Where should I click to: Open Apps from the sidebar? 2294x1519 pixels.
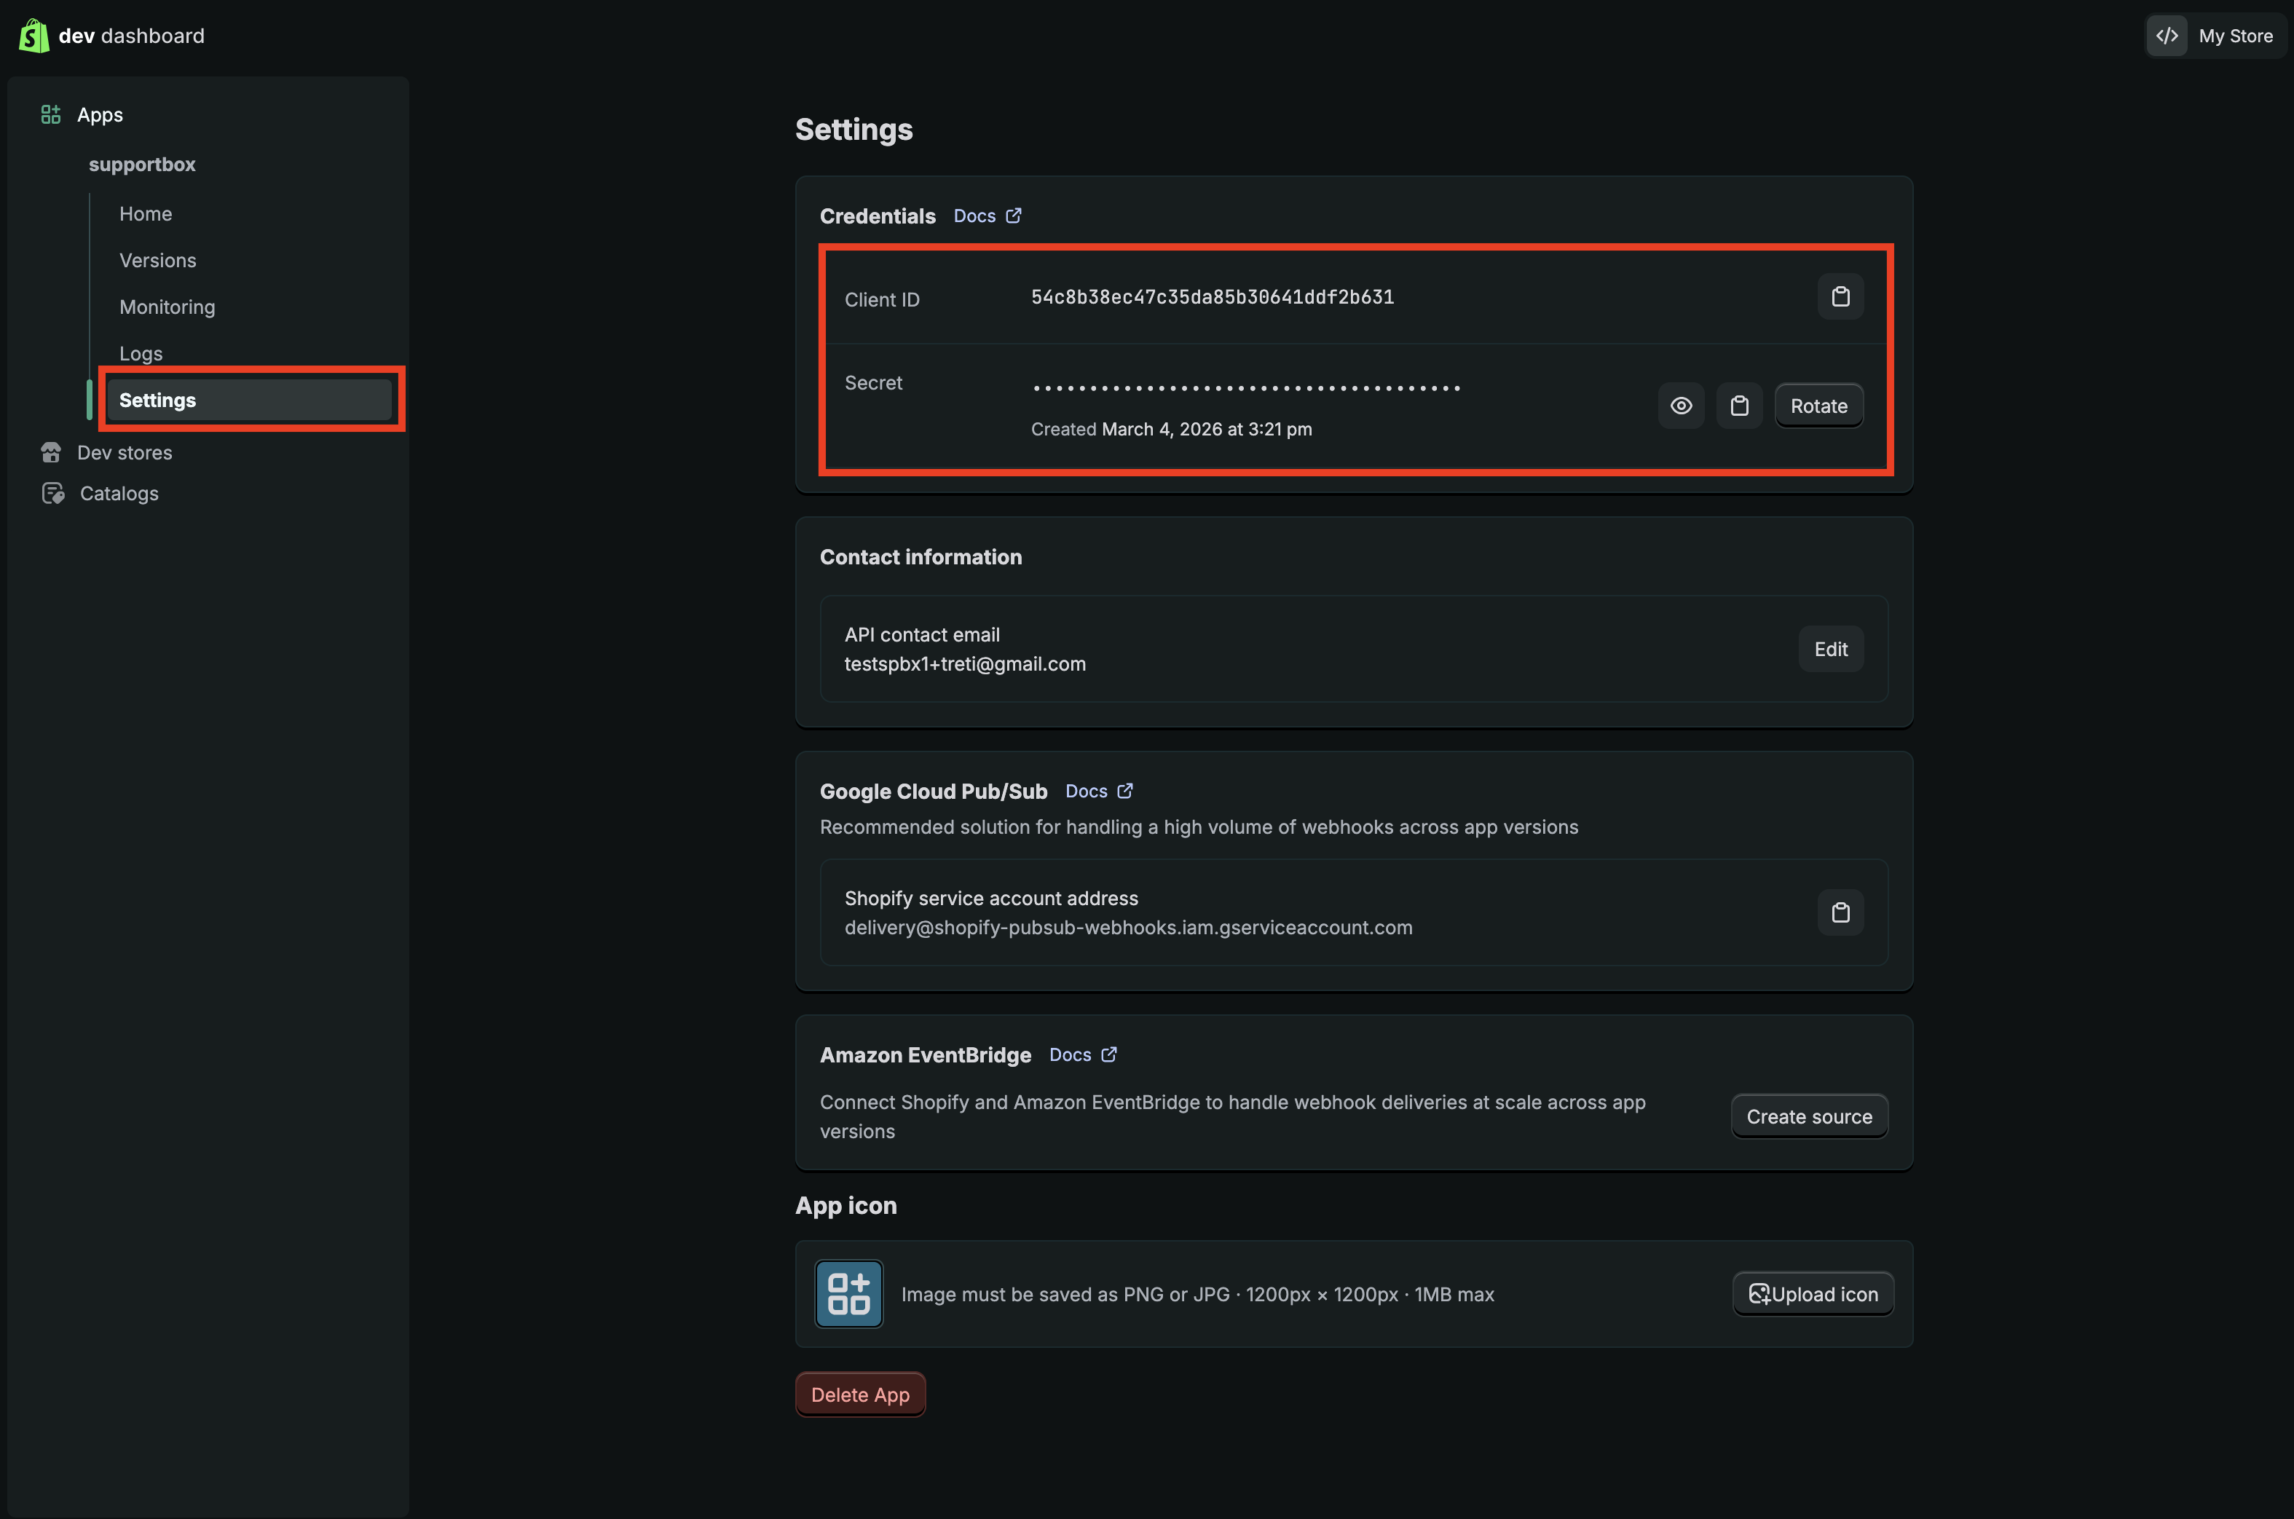click(x=99, y=114)
